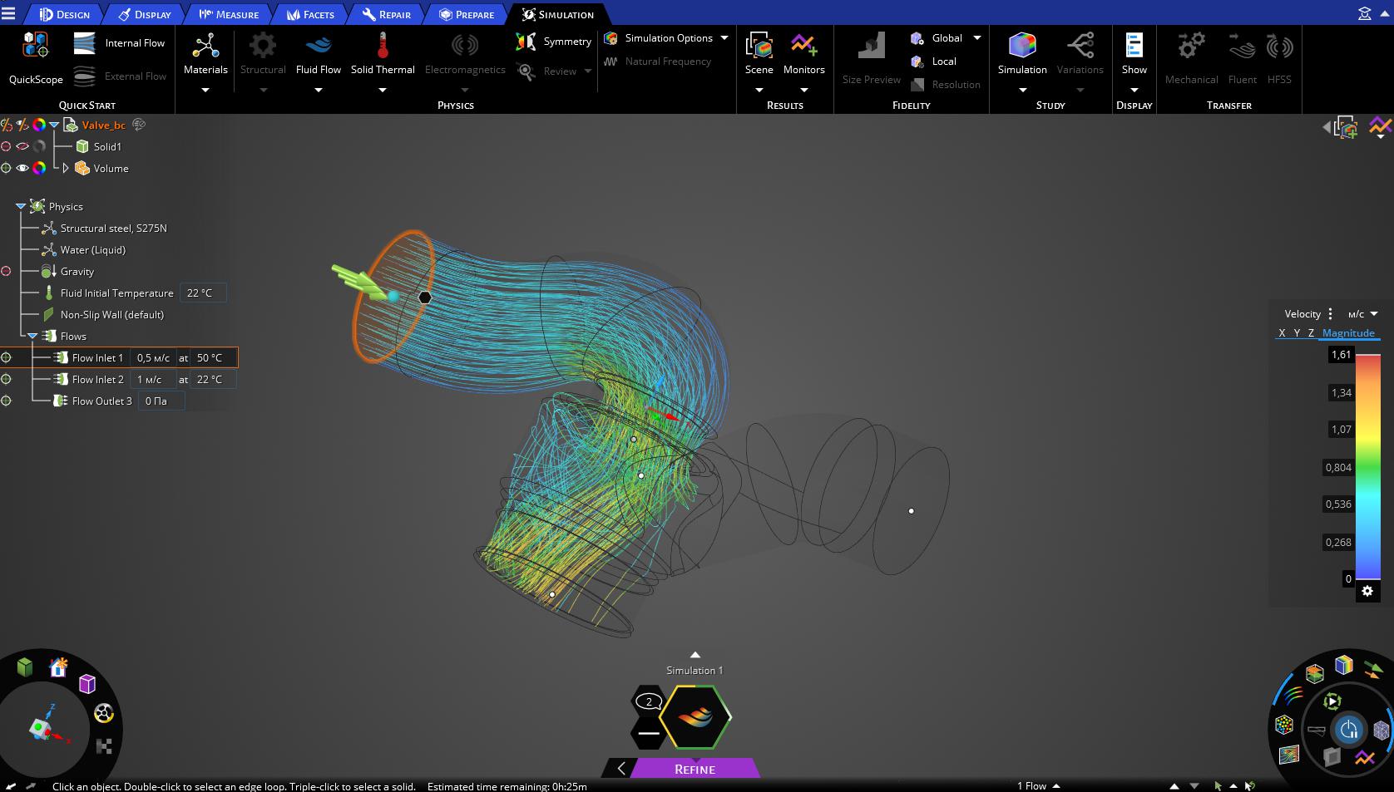The height and width of the screenshot is (792, 1394).
Task: Click the Local fidelity option
Action: pyautogui.click(x=934, y=61)
